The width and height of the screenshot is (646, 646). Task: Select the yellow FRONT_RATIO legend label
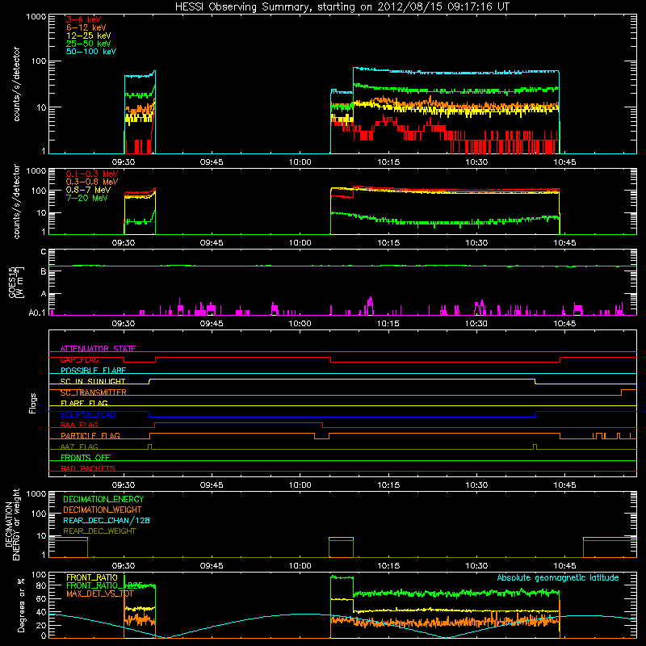(x=92, y=577)
